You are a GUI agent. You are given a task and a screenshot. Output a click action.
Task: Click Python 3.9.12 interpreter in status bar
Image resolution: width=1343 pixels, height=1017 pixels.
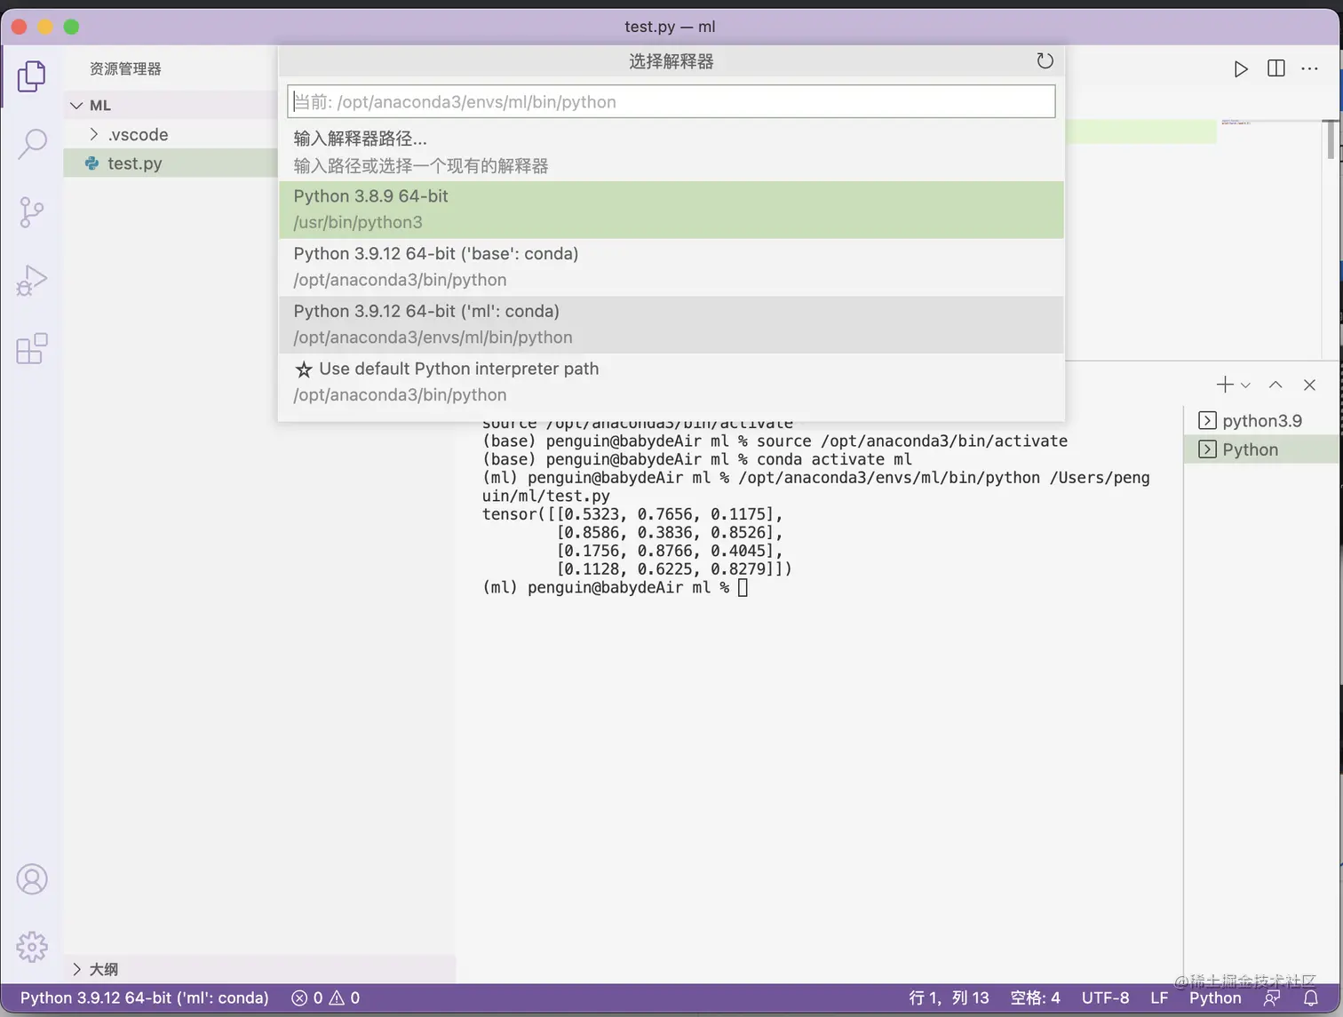pos(145,997)
